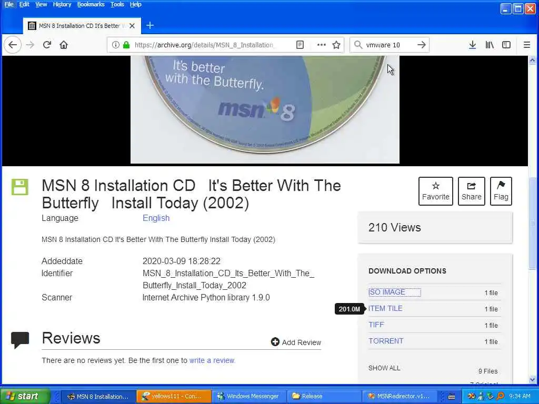Click the vmware 10 search field
539x404 pixels.
388,45
